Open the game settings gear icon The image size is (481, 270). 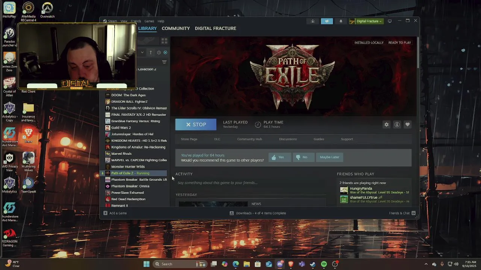coord(386,124)
